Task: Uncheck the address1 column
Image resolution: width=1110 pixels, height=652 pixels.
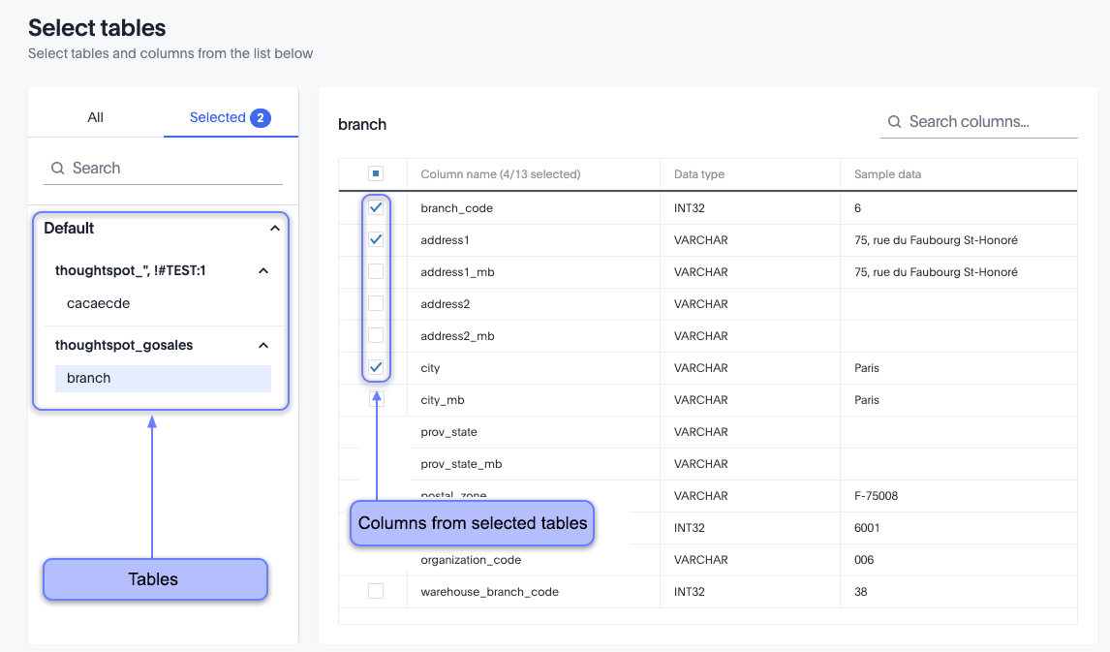Action: [377, 239]
